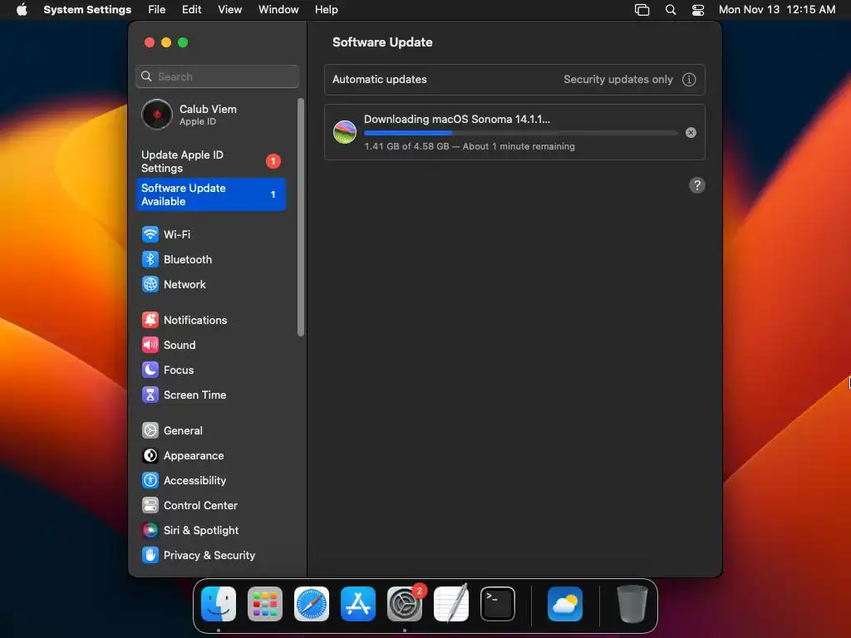Open Spotlight search in the menu bar
Image resolution: width=851 pixels, height=638 pixels.
[x=671, y=10]
